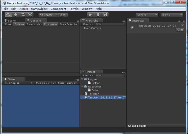The width and height of the screenshot is (188, 134).
Task: Select the Hierarchy tab
Action: 92,20
